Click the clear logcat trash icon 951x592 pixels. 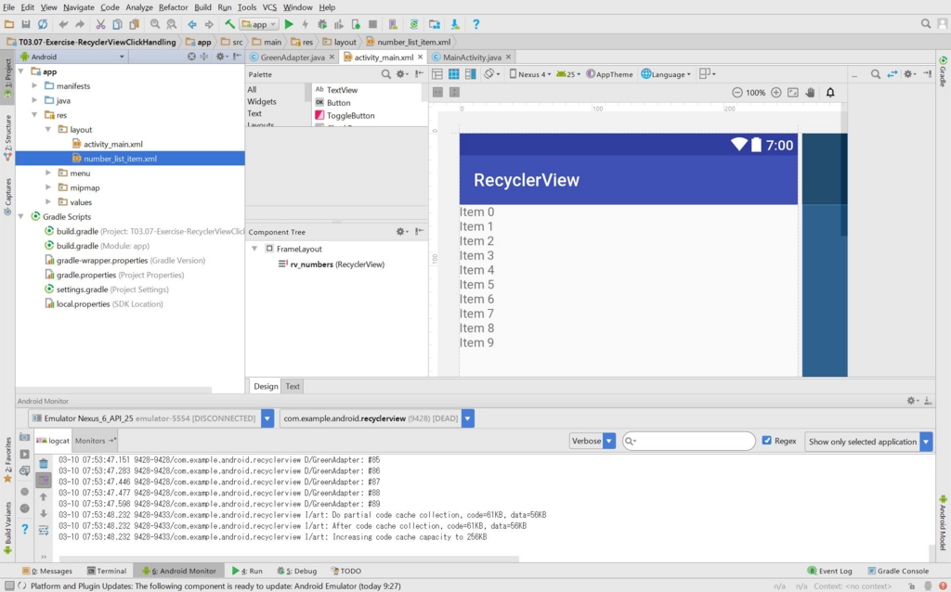pyautogui.click(x=44, y=464)
